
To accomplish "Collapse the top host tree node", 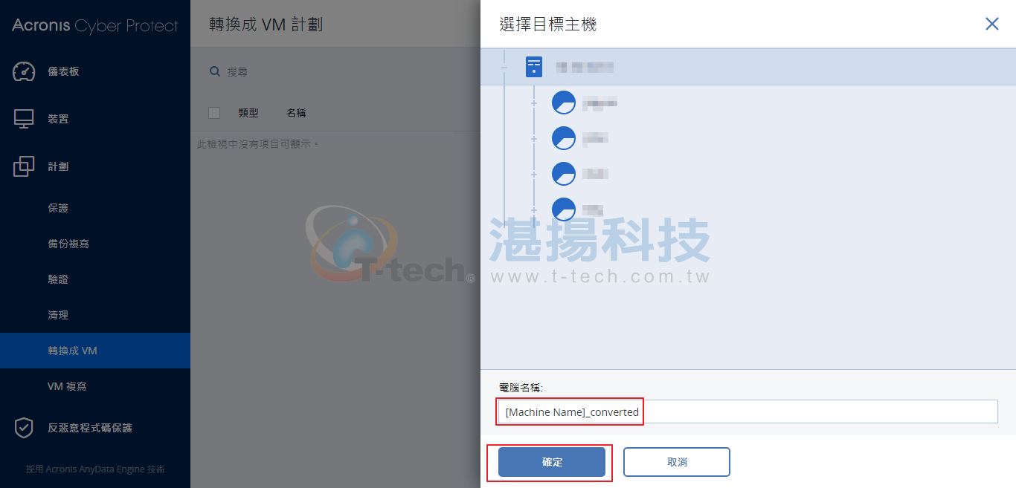I will (504, 68).
